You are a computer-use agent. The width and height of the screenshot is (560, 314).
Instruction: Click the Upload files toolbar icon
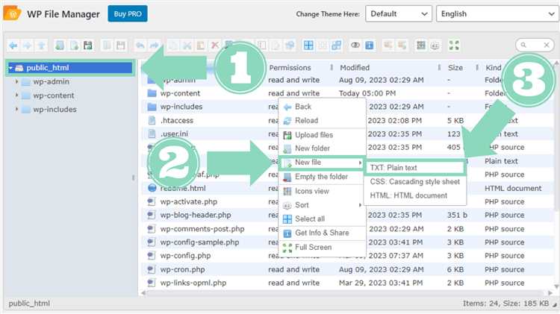[x=88, y=45]
